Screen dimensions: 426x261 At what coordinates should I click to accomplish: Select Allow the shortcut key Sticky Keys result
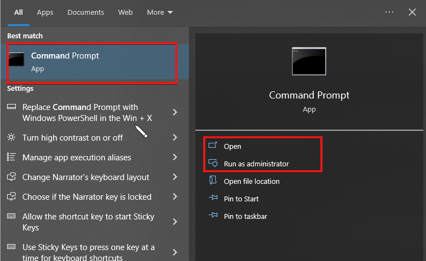pyautogui.click(x=88, y=222)
